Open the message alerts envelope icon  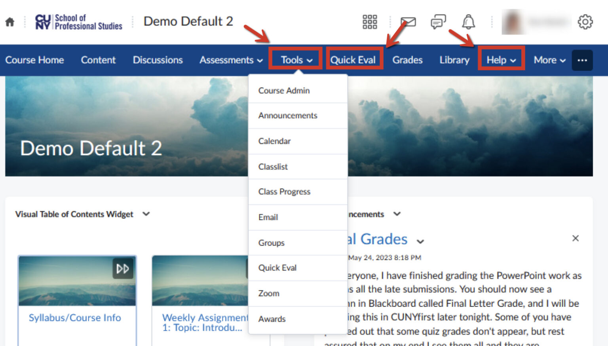click(408, 22)
